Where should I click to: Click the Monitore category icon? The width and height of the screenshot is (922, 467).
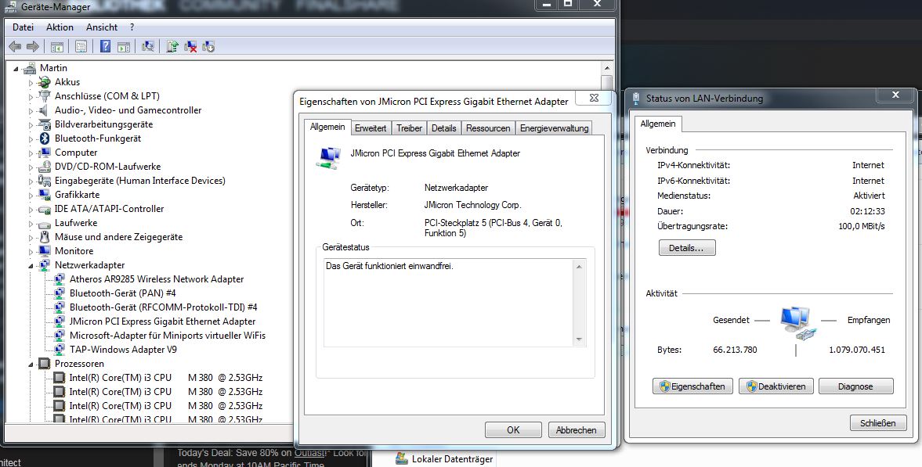(x=44, y=251)
